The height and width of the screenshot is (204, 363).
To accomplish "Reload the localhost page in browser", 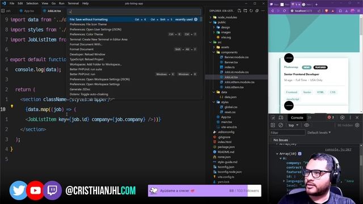I will [284, 11].
